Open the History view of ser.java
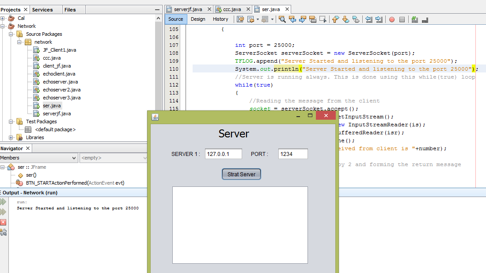This screenshot has height=273, width=486. 220,19
